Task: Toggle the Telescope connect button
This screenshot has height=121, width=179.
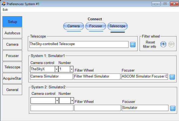Action: point(117,26)
